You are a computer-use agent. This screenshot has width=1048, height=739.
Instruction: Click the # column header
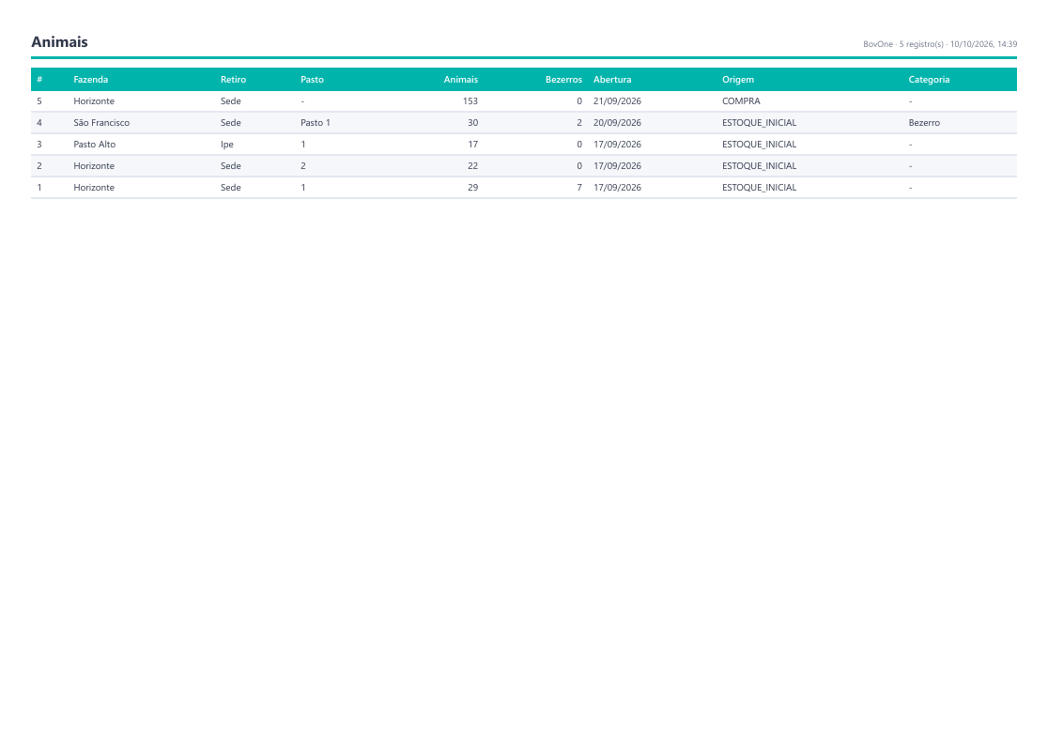(x=39, y=80)
